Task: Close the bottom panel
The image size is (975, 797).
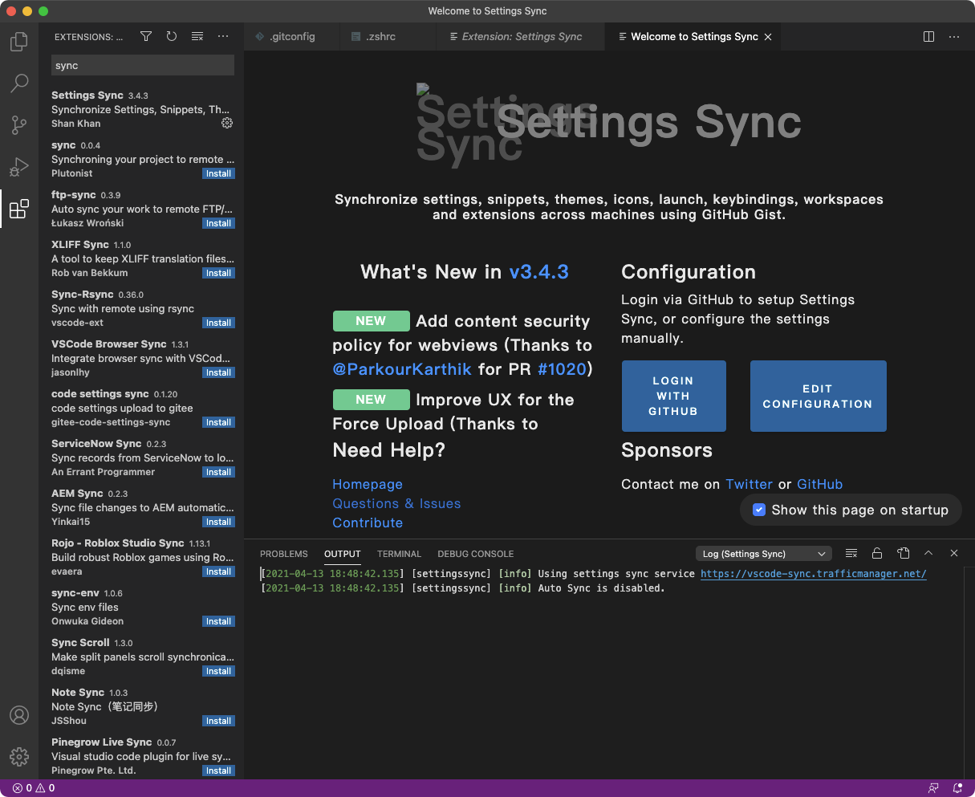Action: pyautogui.click(x=954, y=553)
